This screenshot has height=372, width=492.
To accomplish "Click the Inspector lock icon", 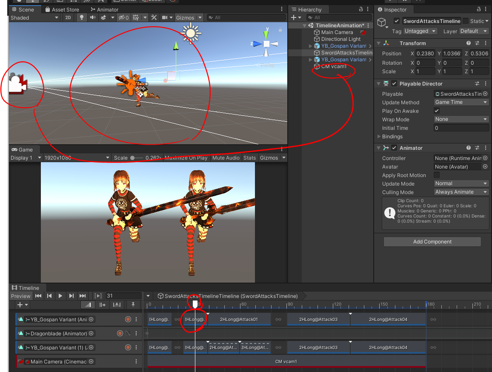I will (x=478, y=9).
